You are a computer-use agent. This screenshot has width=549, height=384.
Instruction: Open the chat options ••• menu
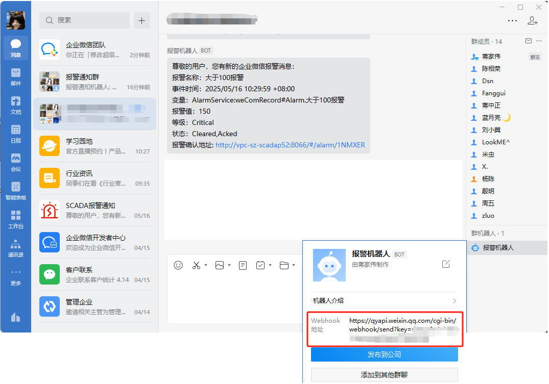coord(512,20)
